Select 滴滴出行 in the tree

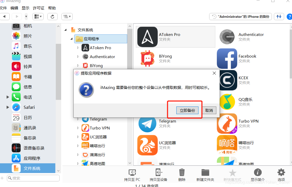(x=97, y=155)
